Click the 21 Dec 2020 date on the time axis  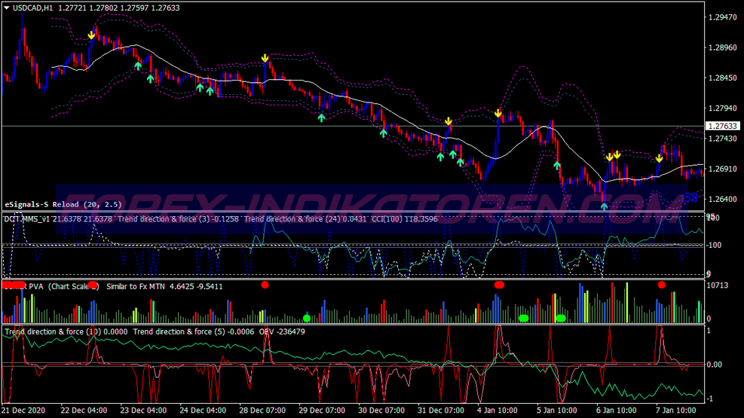(x=23, y=410)
